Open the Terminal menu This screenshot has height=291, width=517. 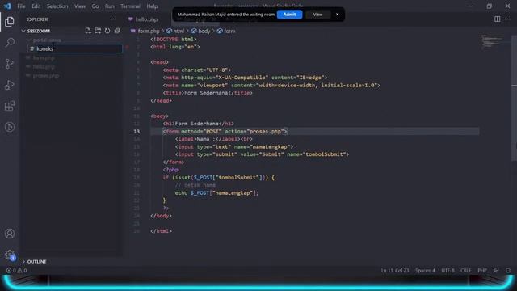[130, 6]
